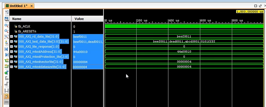
Task: Jump to time zero with Go to Start icon
Action: click(x=7, y=49)
